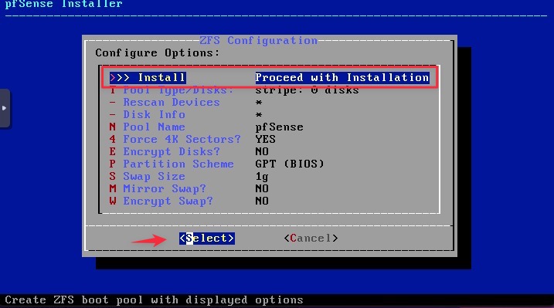Click the YES value for 4K sectors
This screenshot has height=308, width=554.
pos(265,140)
